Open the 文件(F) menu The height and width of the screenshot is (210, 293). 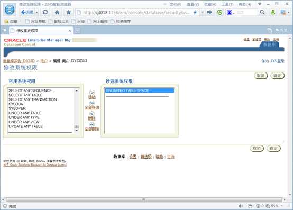pos(175,4)
